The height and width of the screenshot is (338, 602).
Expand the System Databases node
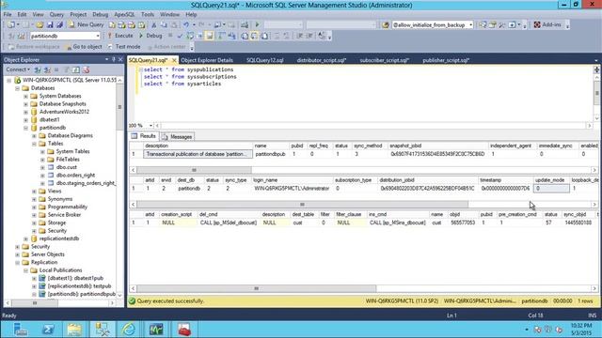coord(25,96)
